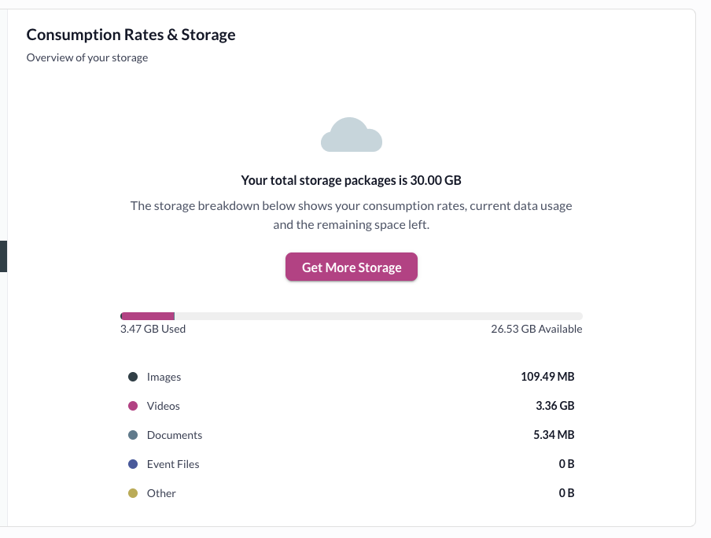The height and width of the screenshot is (538, 711).
Task: Click the 26.53 GB Available label
Action: [536, 330]
